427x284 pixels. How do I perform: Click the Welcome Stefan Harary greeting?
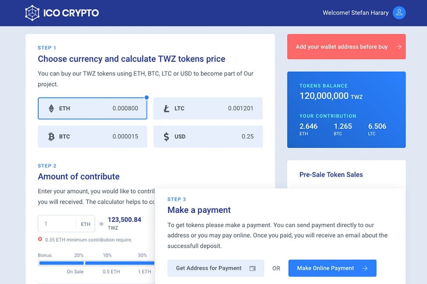355,13
